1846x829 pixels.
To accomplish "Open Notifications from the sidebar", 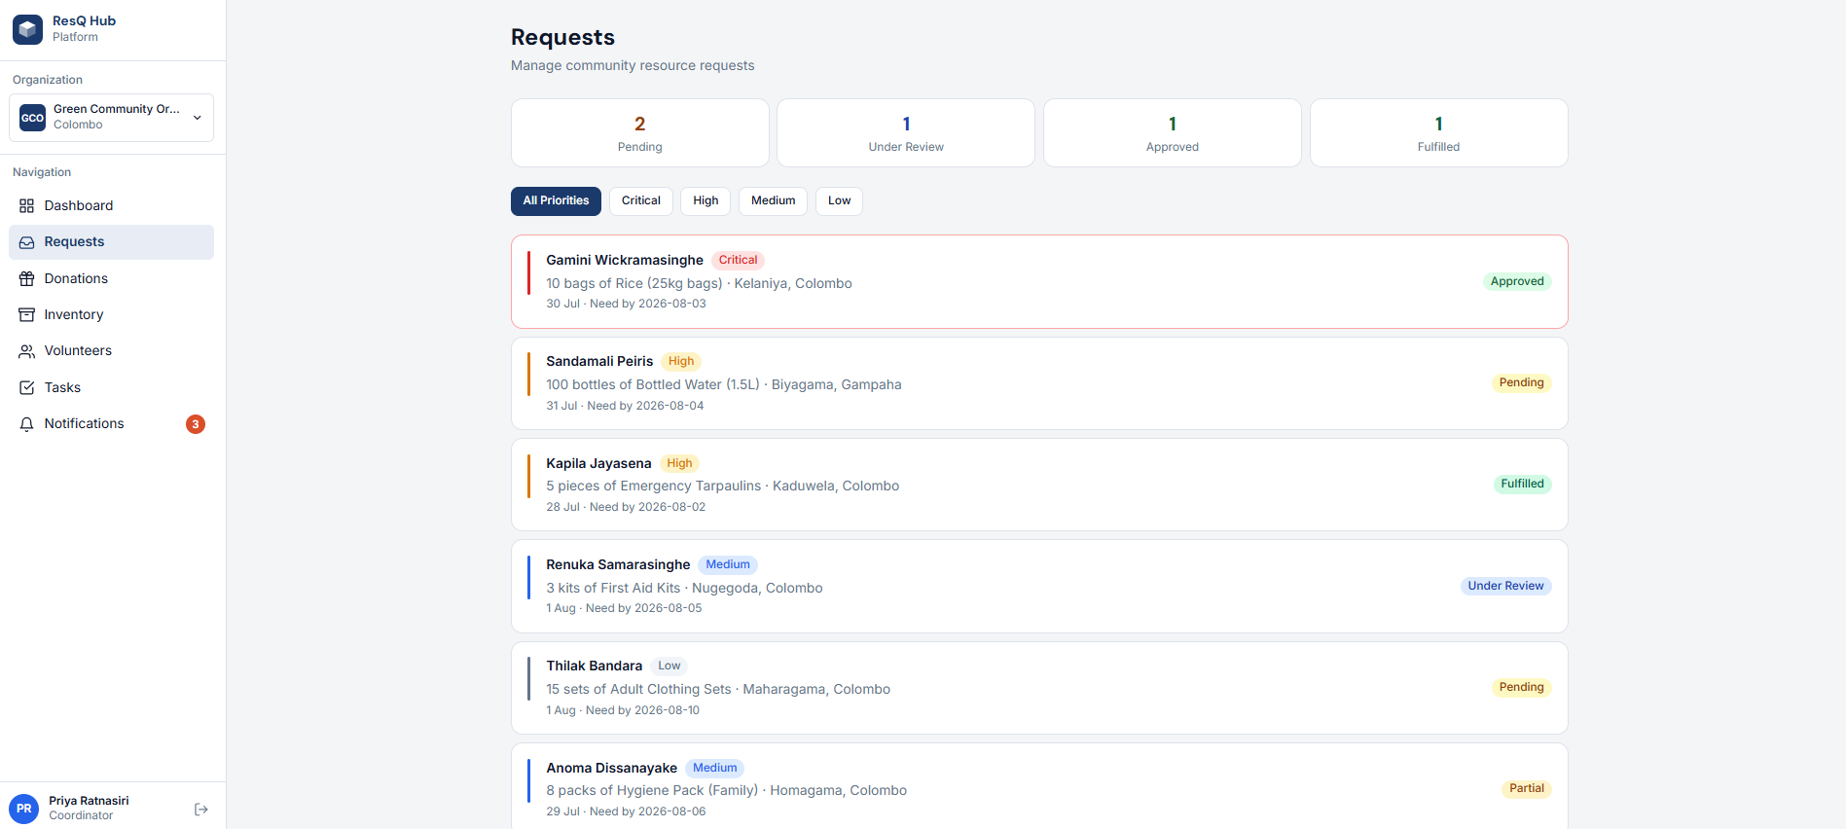I will tap(112, 424).
